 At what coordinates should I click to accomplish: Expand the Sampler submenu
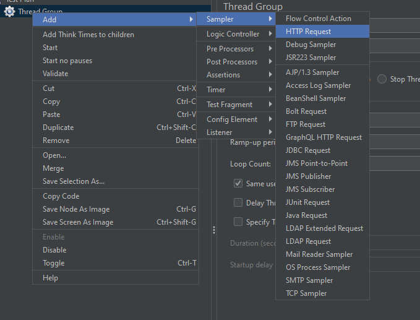click(236, 19)
